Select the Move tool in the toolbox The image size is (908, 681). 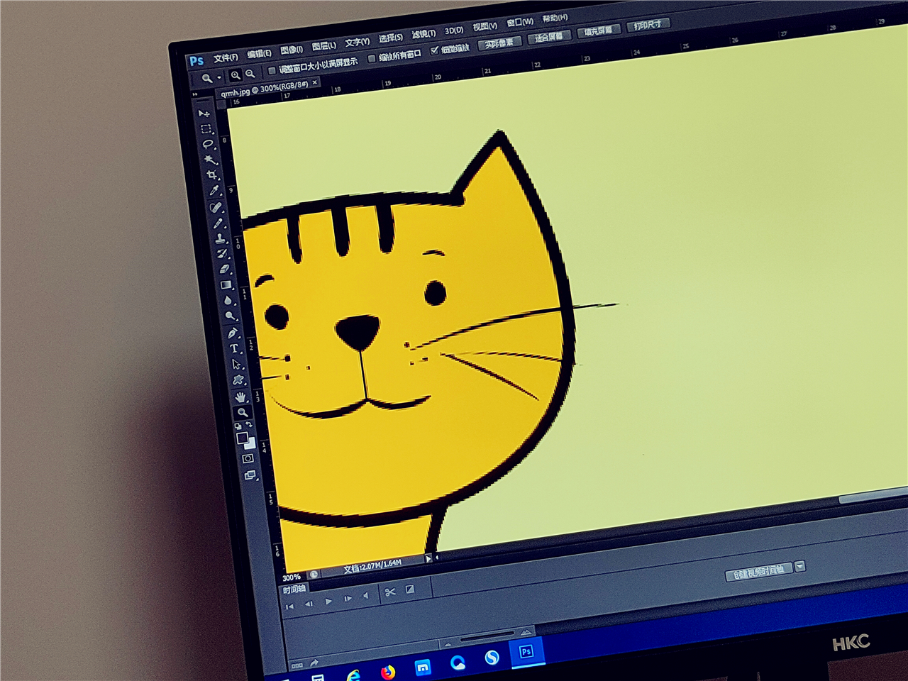tap(204, 113)
